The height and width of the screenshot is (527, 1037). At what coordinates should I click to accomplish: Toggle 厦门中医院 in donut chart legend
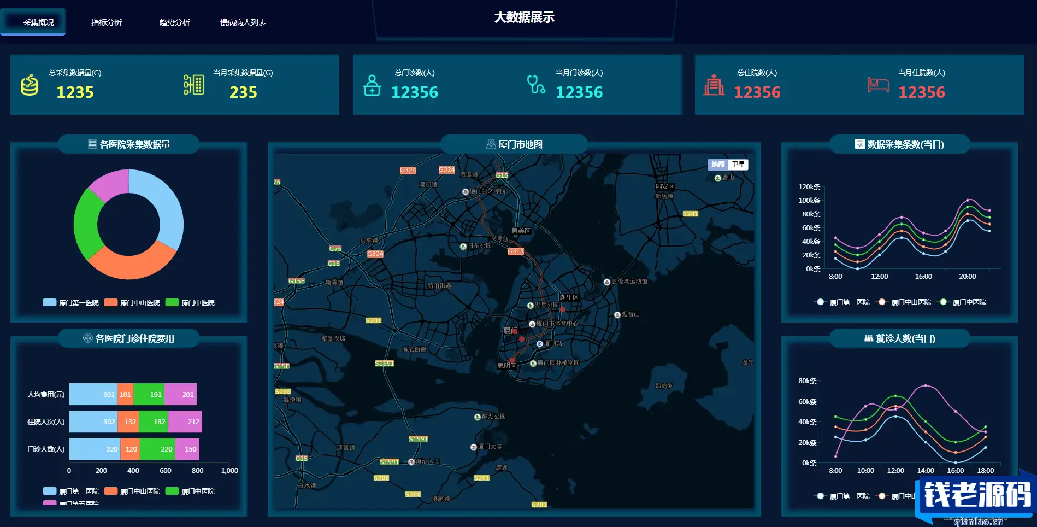point(190,302)
